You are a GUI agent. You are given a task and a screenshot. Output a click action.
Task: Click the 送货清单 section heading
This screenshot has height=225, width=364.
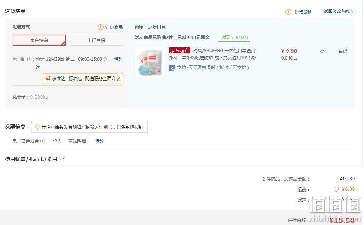point(15,11)
